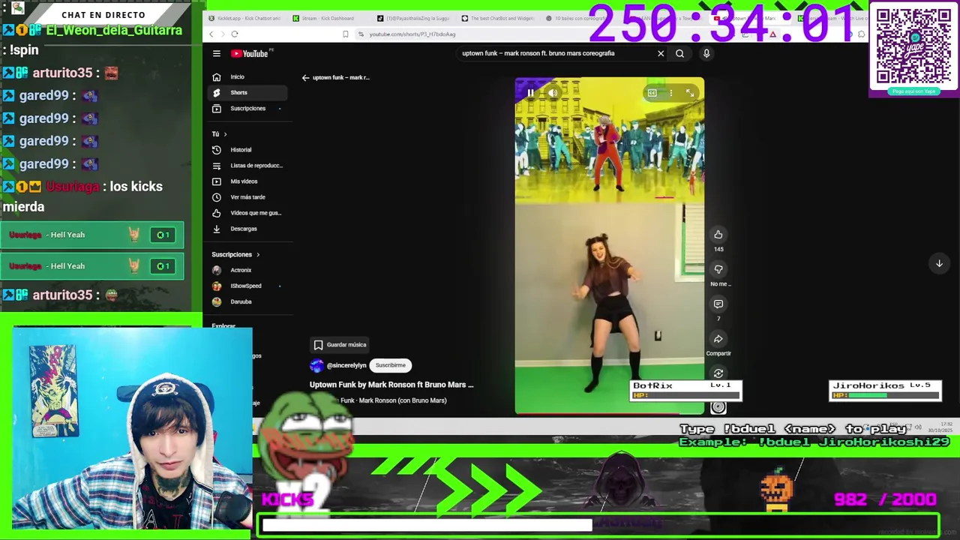
Task: Open the @sincerelylyn channel
Action: coord(346,365)
